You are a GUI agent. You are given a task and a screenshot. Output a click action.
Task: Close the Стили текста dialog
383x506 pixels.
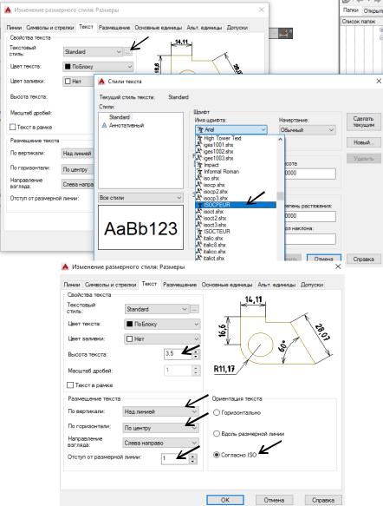pos(379,81)
